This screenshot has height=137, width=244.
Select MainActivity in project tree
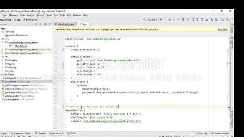click(x=21, y=46)
